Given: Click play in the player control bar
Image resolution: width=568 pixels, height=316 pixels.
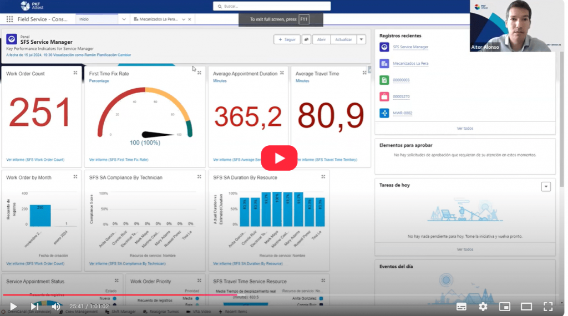Looking at the screenshot, I should point(13,307).
